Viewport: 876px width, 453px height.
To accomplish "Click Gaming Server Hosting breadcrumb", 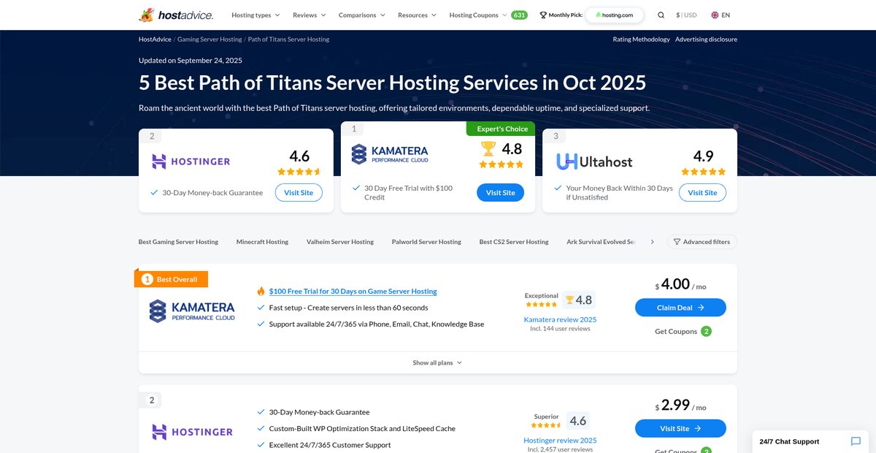I will [209, 39].
